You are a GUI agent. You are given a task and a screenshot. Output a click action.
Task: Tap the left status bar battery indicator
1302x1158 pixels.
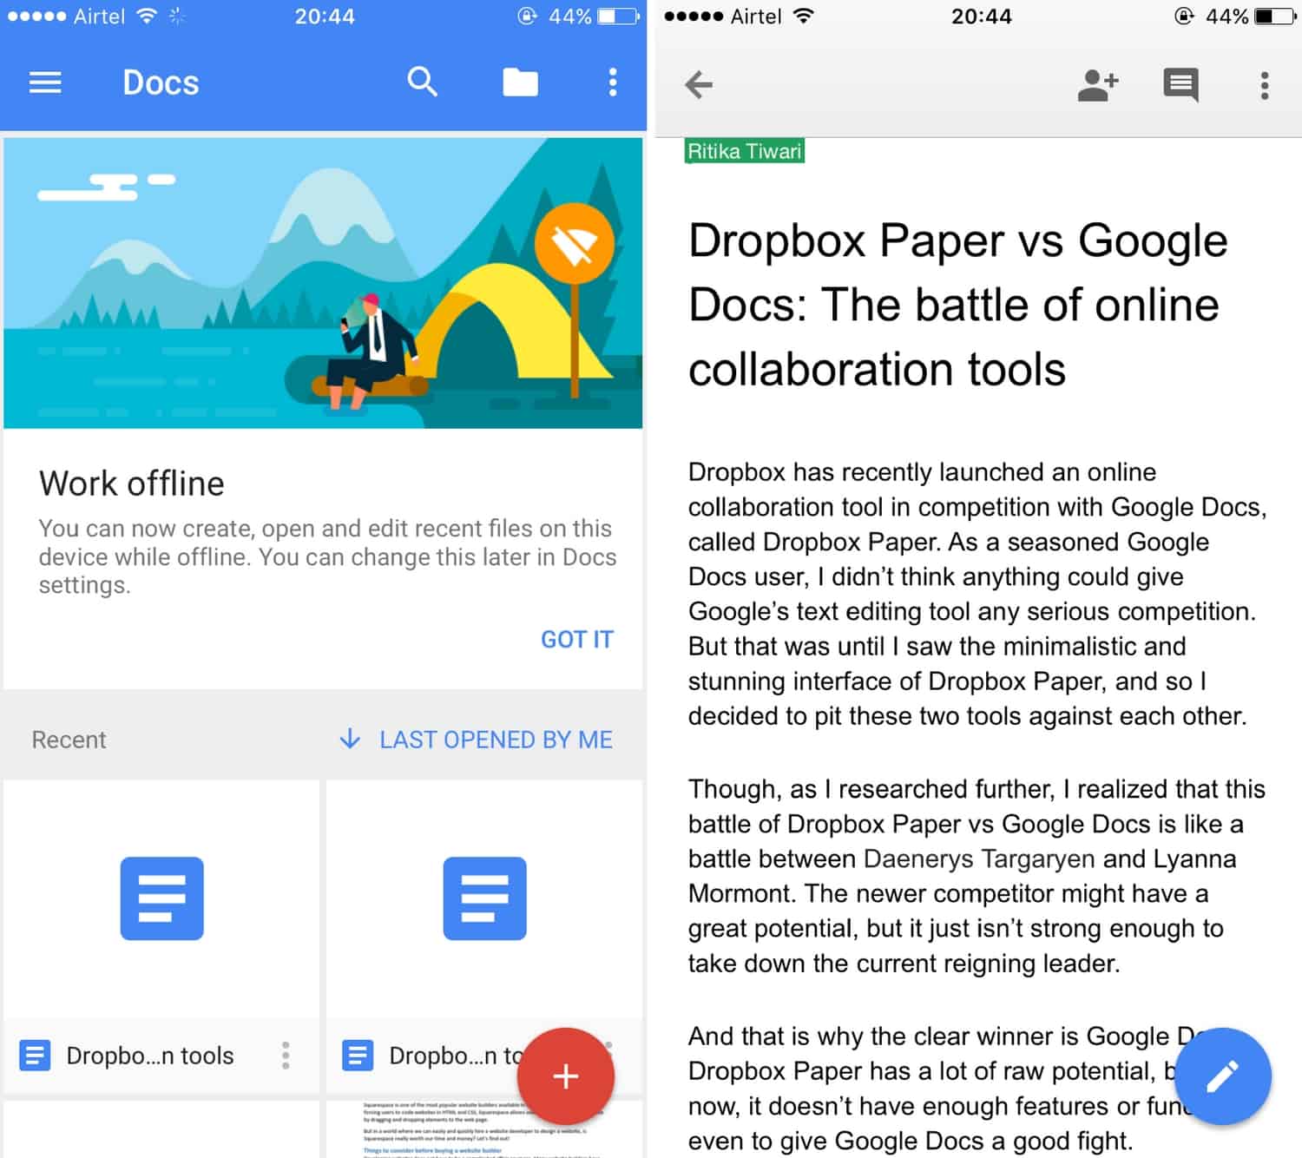coord(619,16)
